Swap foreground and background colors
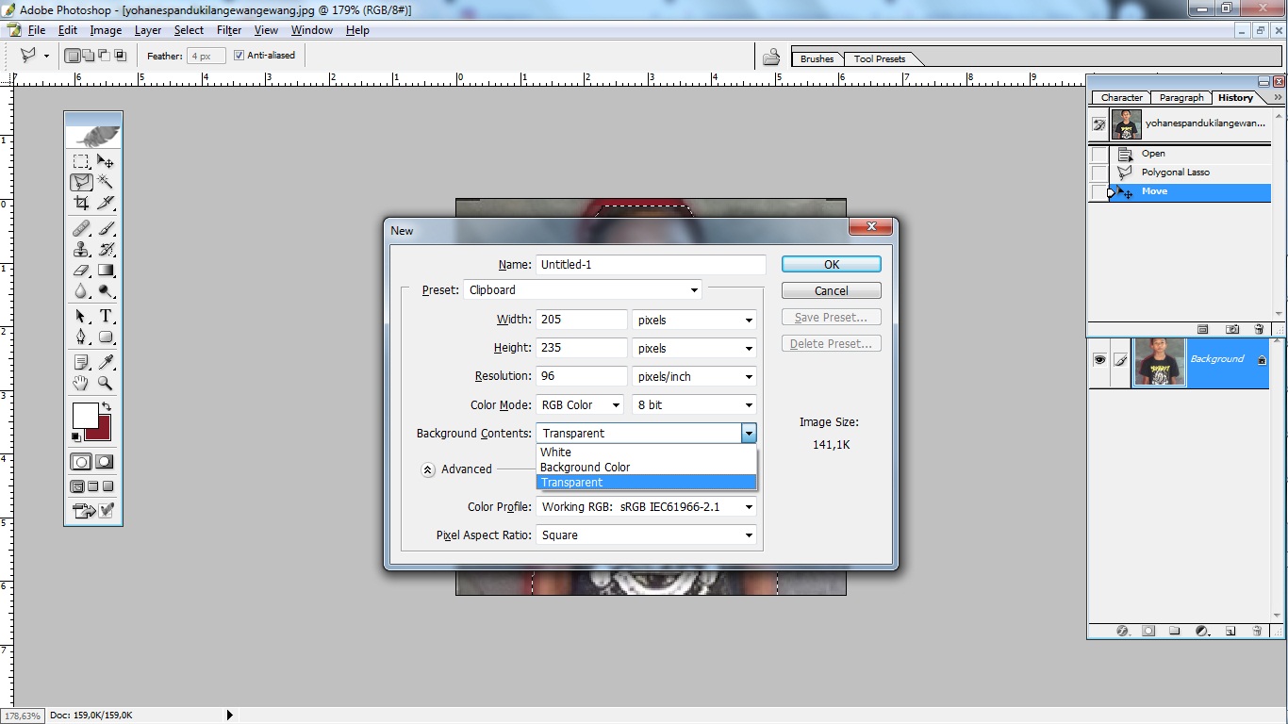Screen dimensions: 1288x724 [x=107, y=406]
